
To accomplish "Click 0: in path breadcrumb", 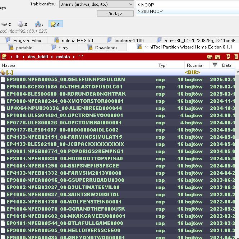I will coord(17,57).
